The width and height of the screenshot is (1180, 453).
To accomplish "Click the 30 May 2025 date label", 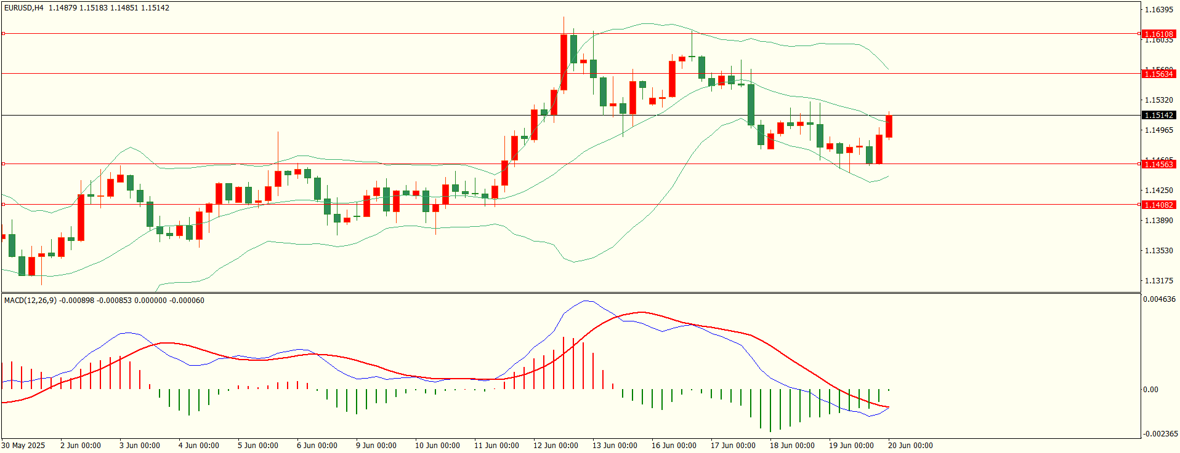I will [x=23, y=446].
